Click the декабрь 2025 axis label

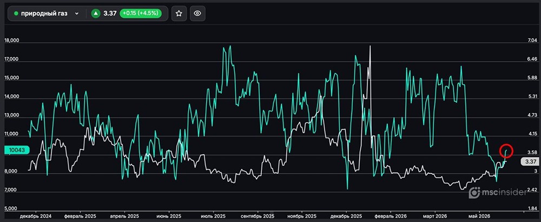[347, 216]
